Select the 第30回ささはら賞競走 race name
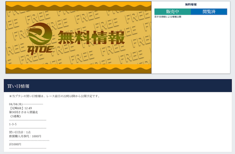Image resolution: width=235 pixels, height=154 pixels. [x=23, y=112]
